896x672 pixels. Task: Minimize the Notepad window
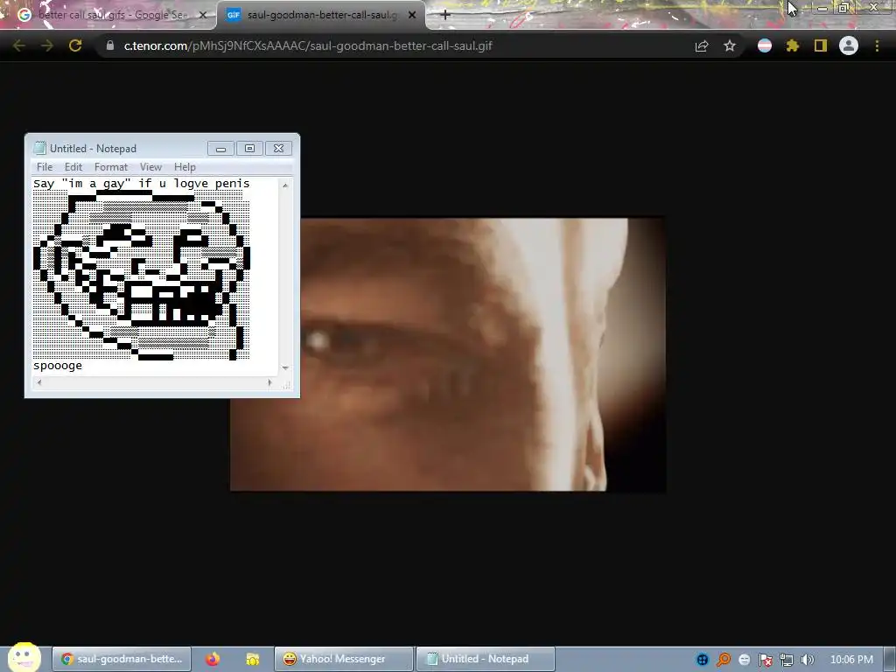[x=221, y=149]
